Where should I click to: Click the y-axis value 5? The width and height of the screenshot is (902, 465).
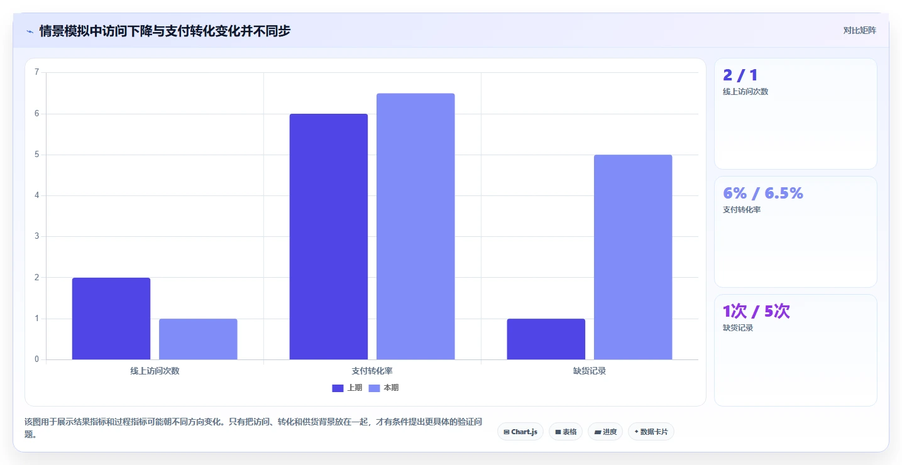[x=36, y=155]
